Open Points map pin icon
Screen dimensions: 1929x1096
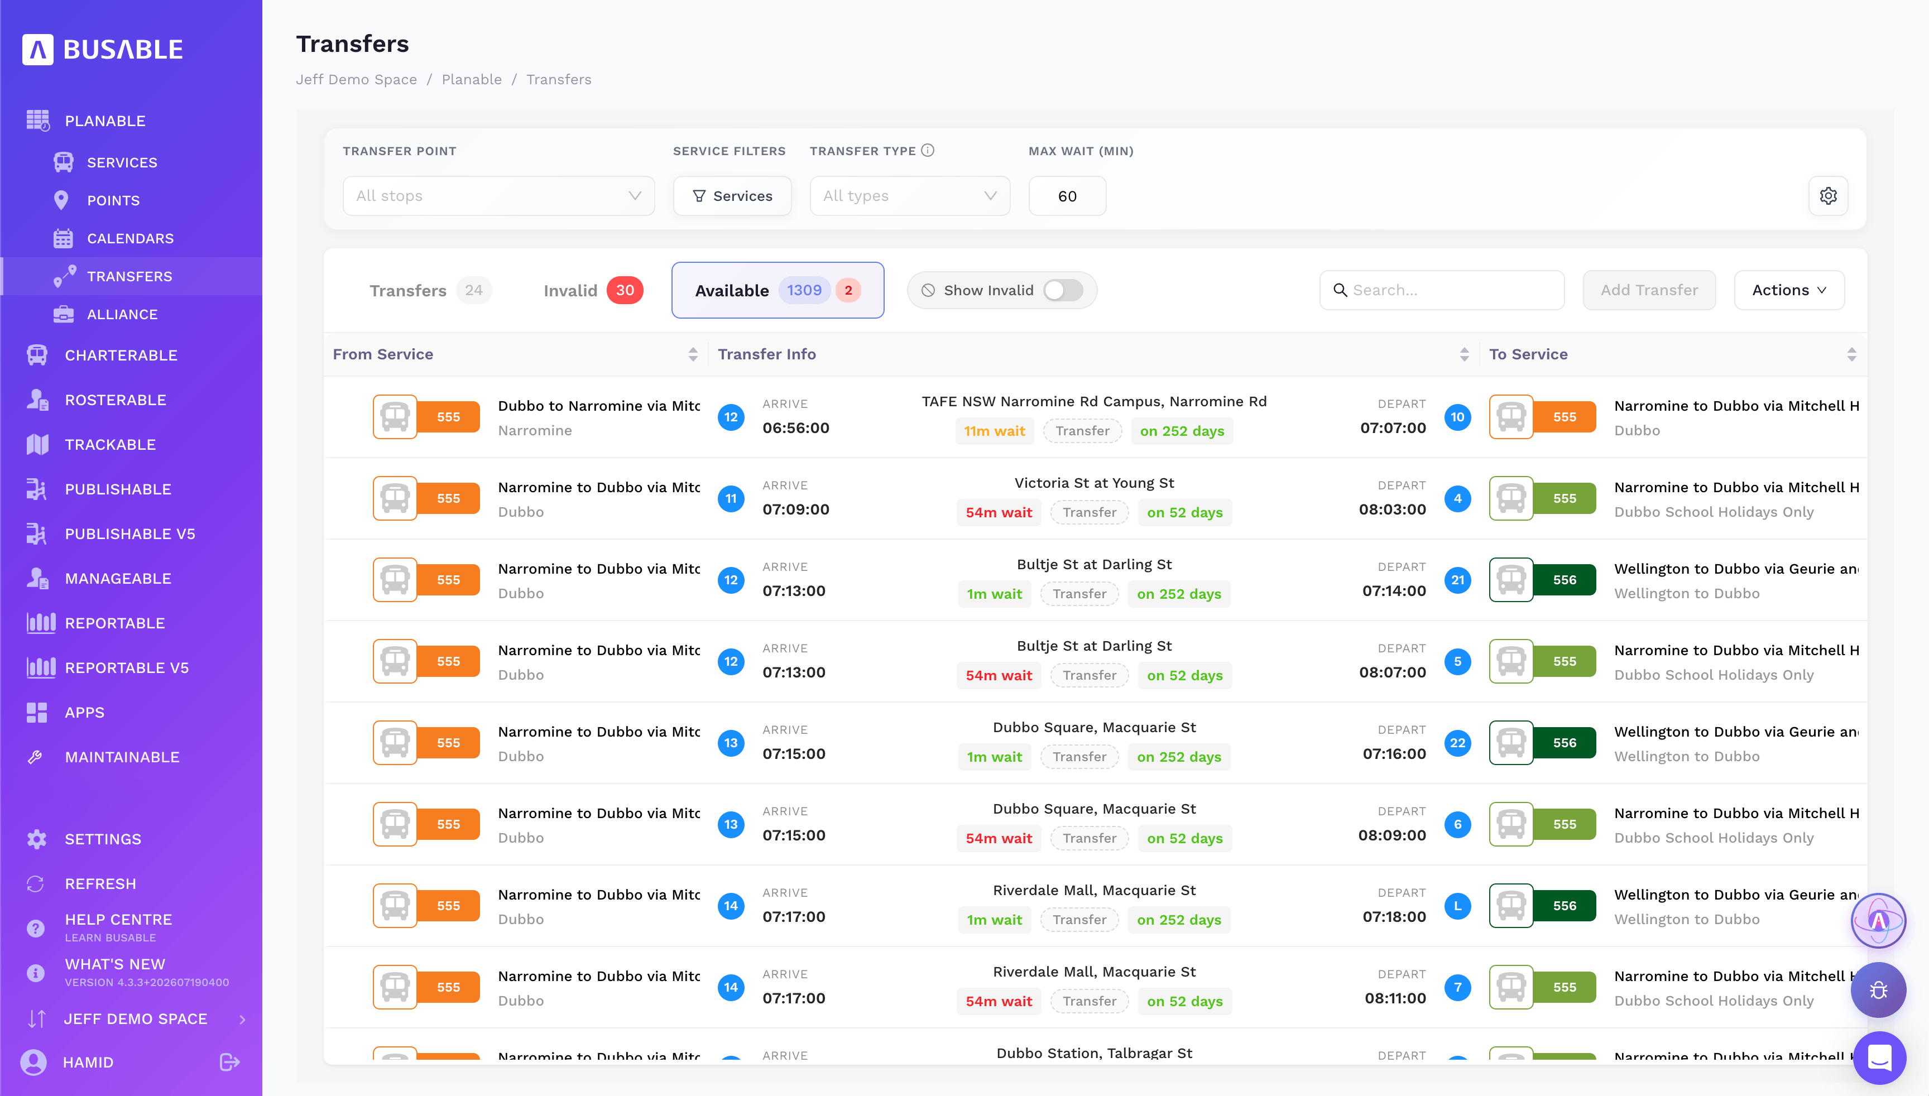pos(62,200)
